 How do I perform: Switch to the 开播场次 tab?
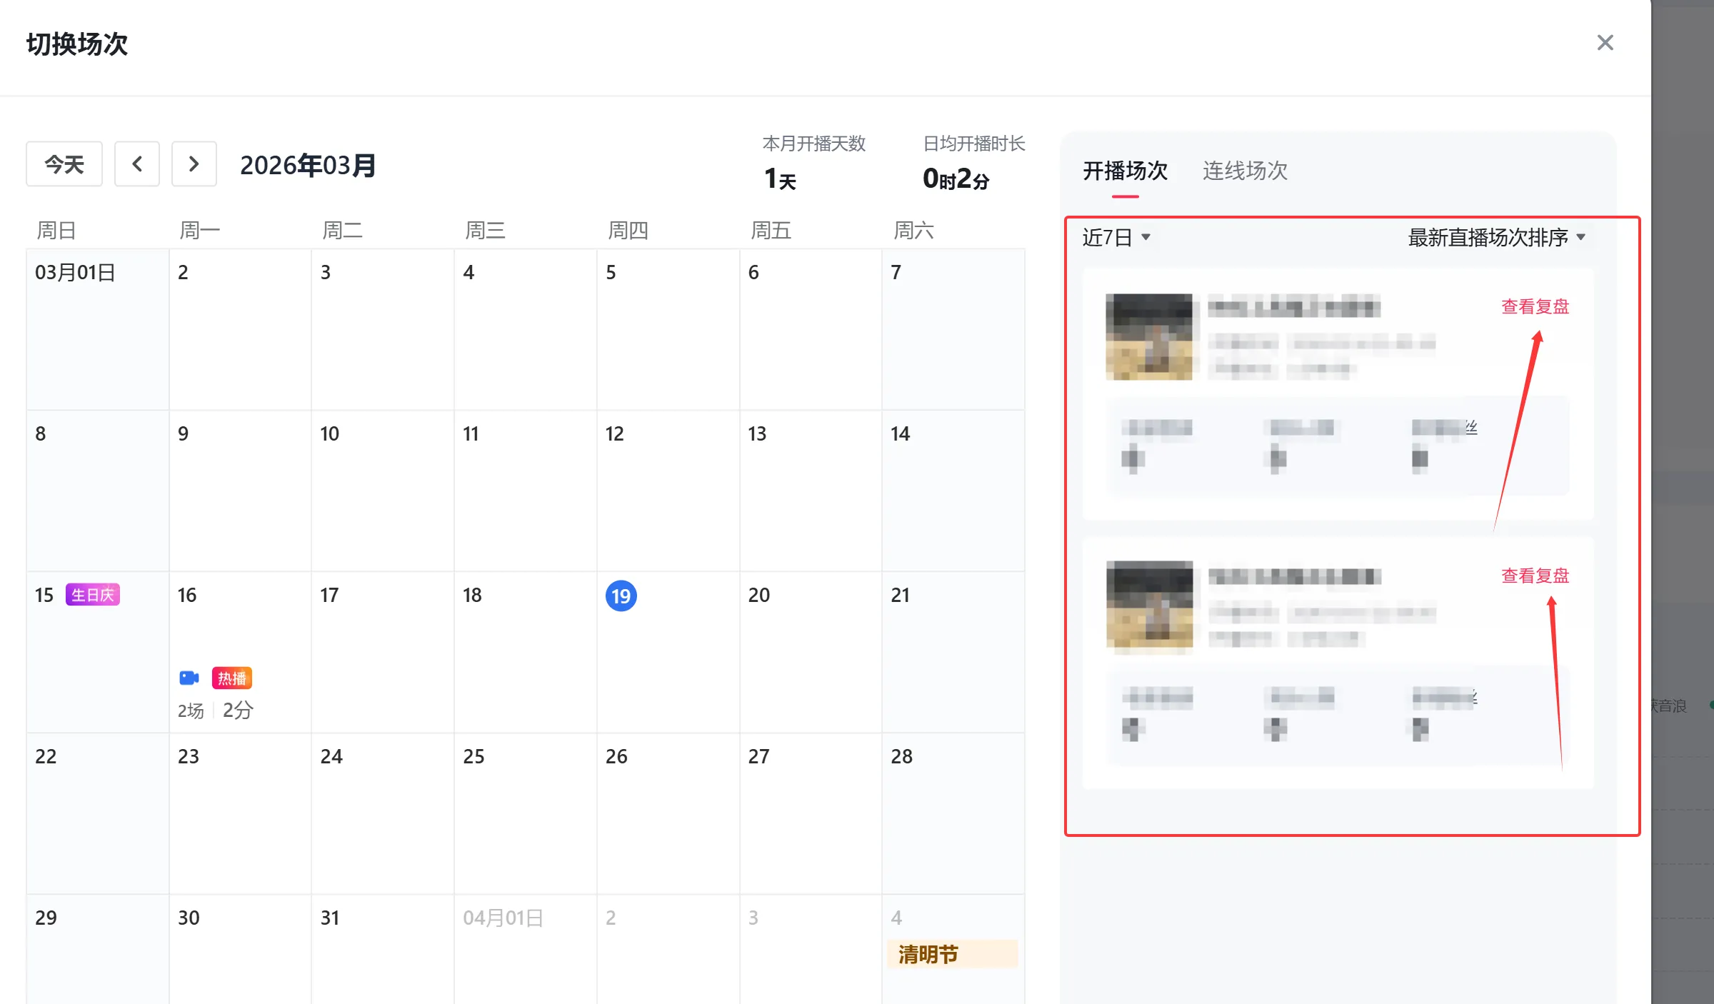pos(1125,171)
